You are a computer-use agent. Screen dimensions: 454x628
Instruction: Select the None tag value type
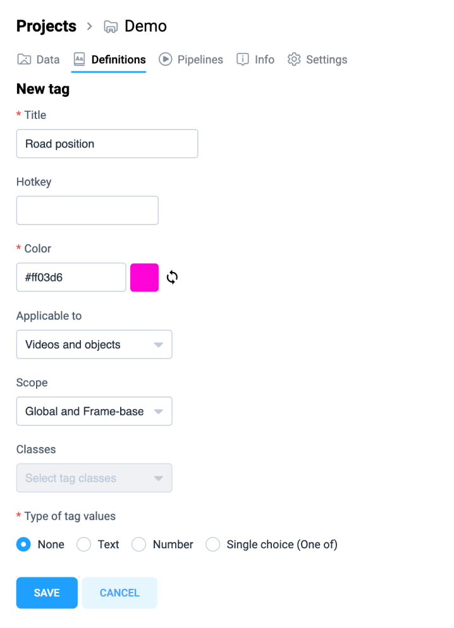click(23, 545)
